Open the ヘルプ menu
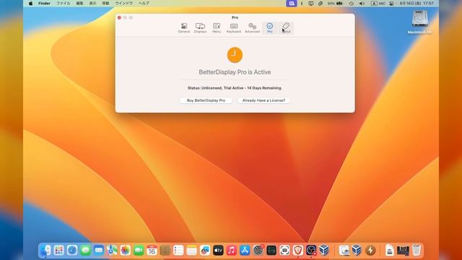Image resolution: width=462 pixels, height=260 pixels. click(144, 3)
